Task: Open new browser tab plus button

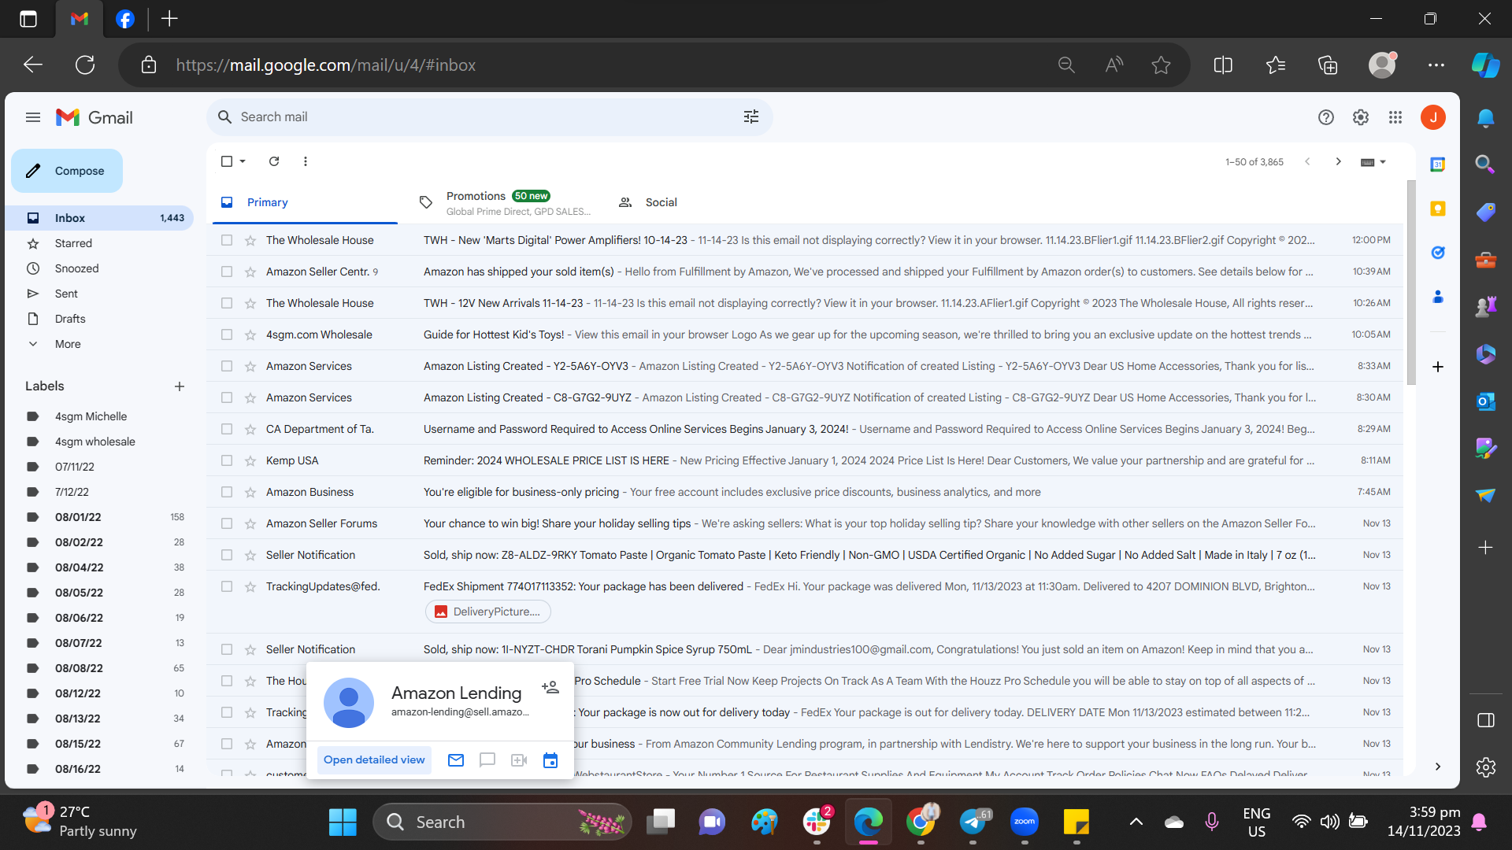Action: coord(169,19)
